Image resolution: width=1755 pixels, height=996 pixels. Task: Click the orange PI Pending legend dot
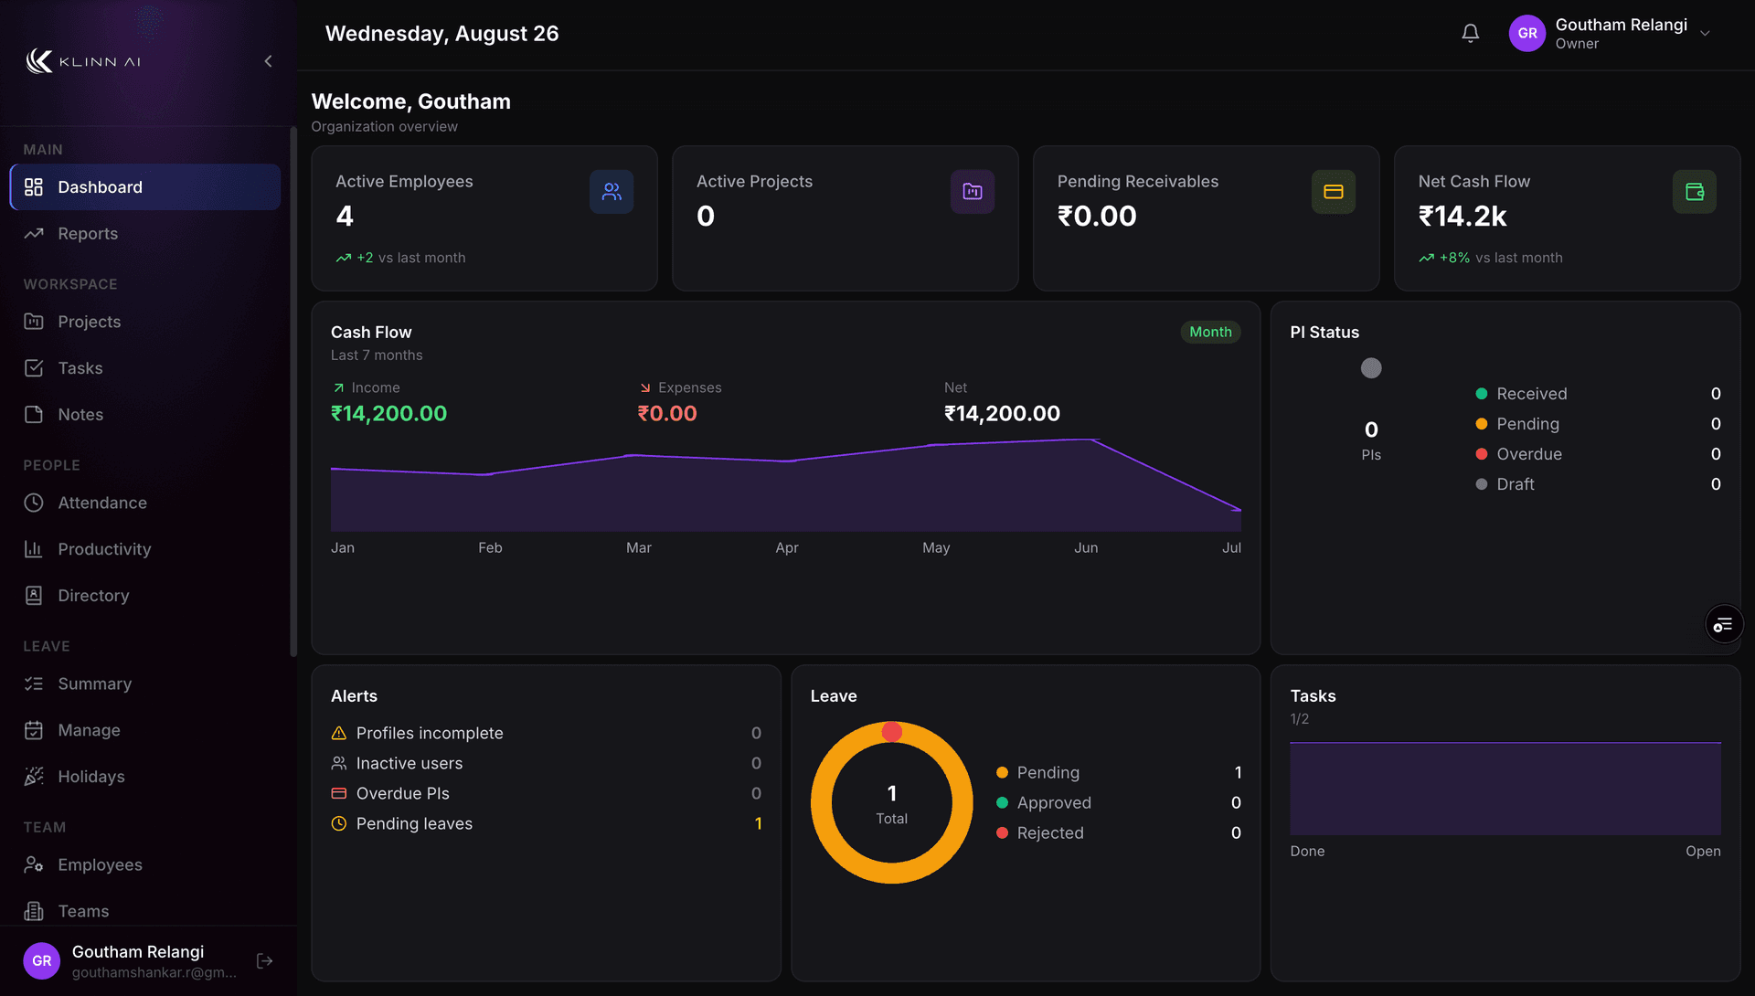click(x=1482, y=424)
